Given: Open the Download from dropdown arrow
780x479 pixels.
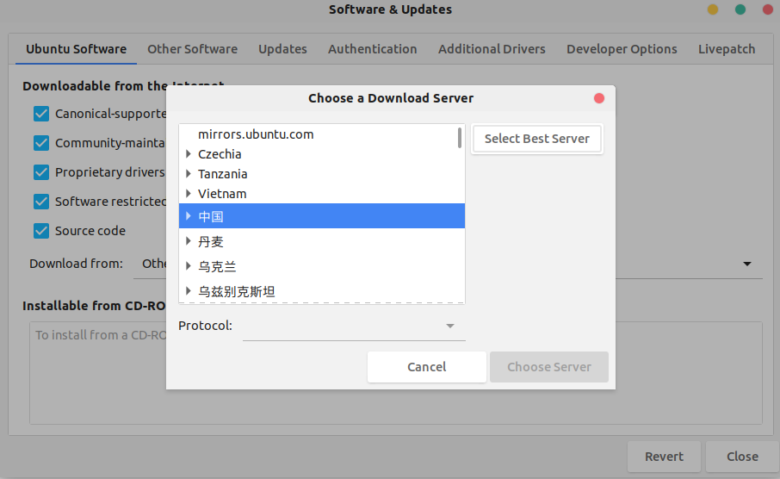Looking at the screenshot, I should point(747,264).
